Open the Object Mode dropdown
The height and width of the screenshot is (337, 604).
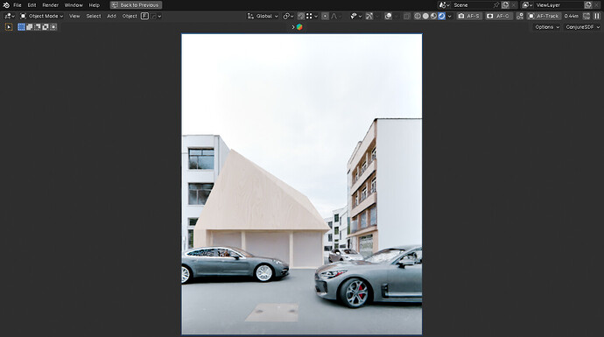click(x=41, y=16)
